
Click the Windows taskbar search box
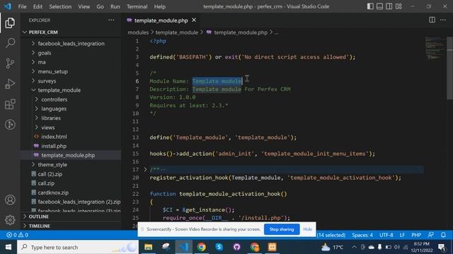[78, 247]
